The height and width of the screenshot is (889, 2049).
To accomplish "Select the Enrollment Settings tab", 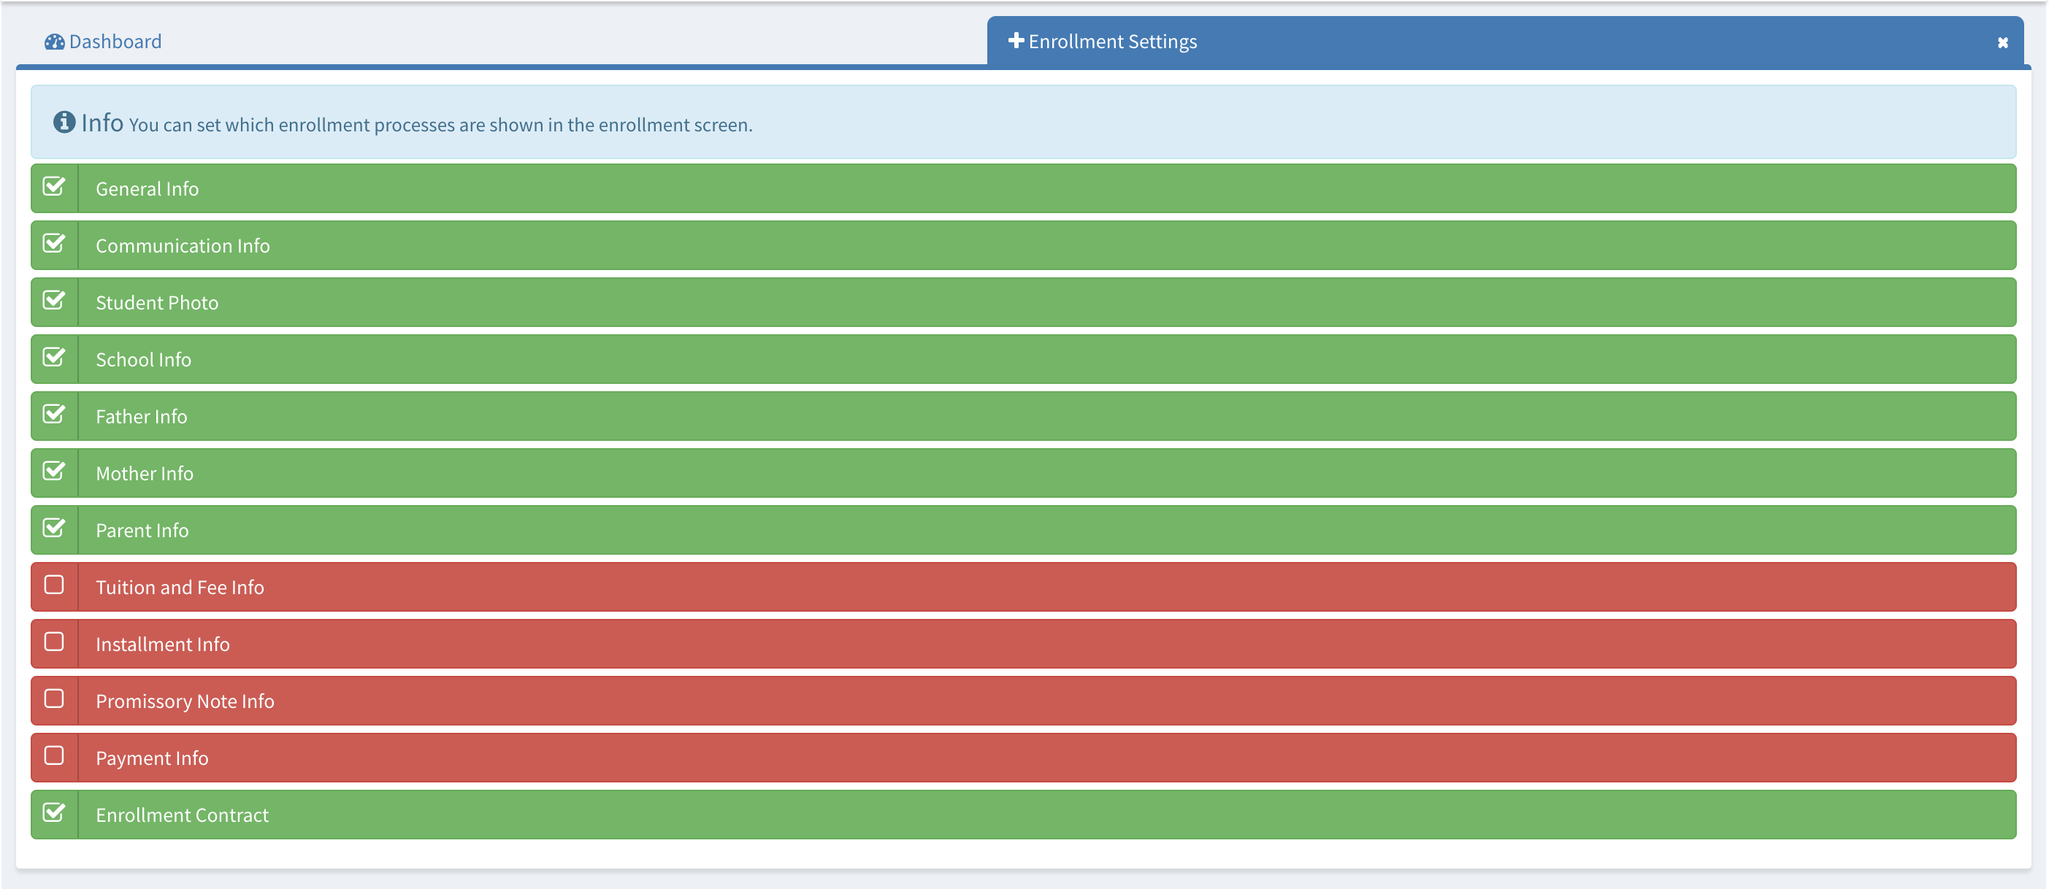I will point(1112,42).
